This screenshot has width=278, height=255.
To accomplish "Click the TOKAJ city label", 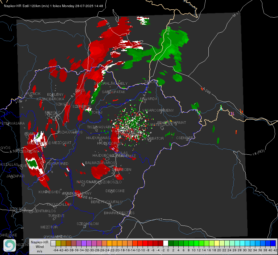I will tap(97, 112).
